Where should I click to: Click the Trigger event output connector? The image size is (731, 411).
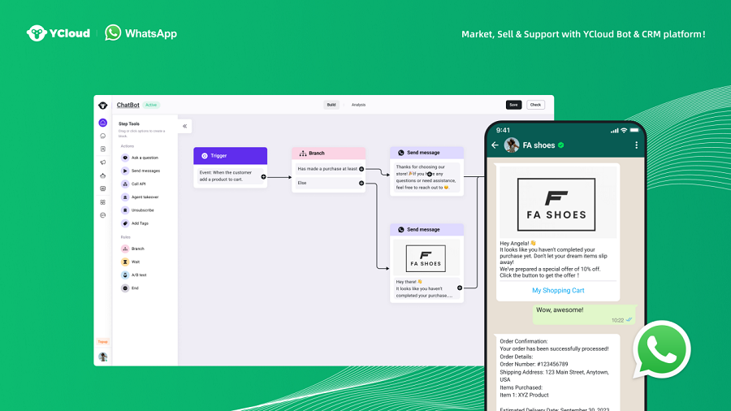[263, 177]
